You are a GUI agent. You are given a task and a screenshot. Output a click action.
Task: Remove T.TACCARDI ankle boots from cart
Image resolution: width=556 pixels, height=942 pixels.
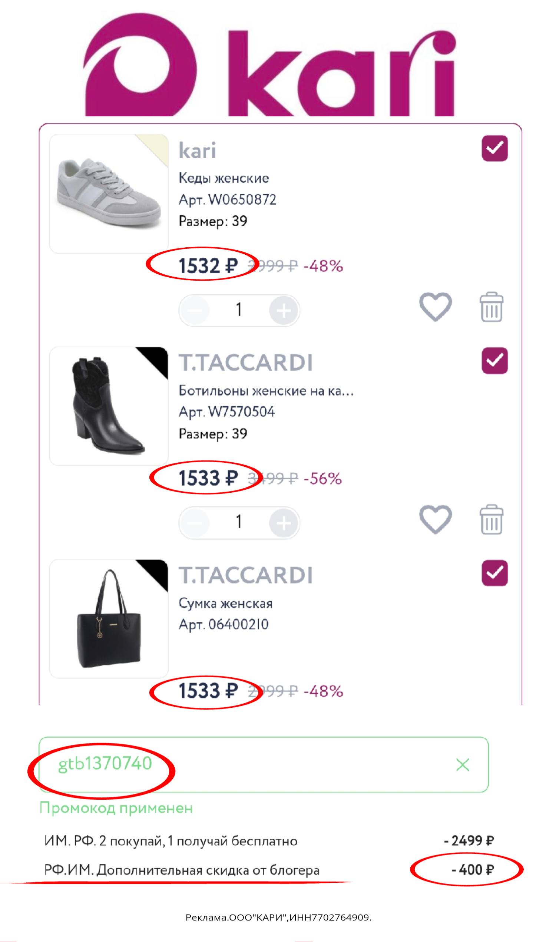[x=491, y=519]
